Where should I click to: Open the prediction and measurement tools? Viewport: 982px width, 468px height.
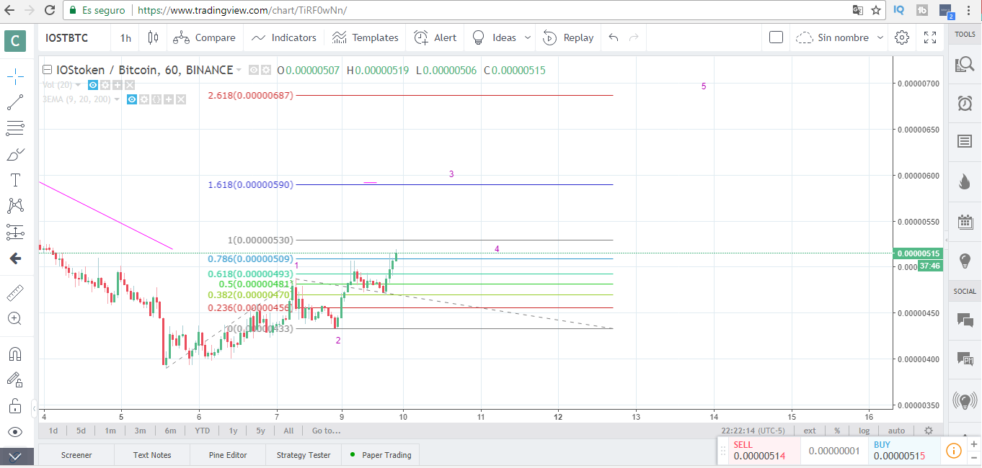[15, 232]
